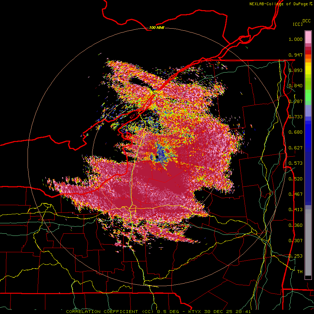Click the 0.947 scale value
This screenshot has width=314, height=314.
point(296,55)
